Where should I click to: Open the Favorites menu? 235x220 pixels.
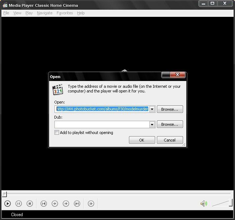64,13
